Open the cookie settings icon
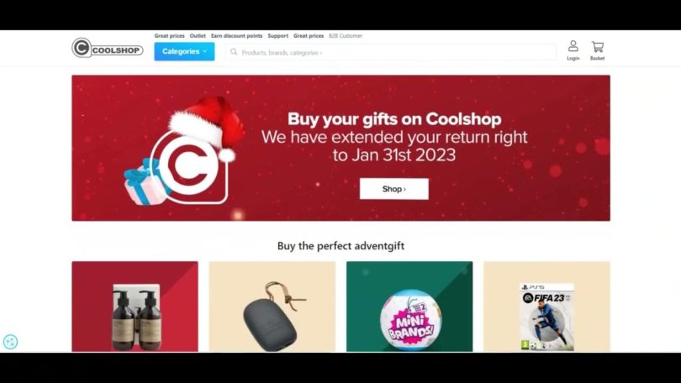 point(10,342)
